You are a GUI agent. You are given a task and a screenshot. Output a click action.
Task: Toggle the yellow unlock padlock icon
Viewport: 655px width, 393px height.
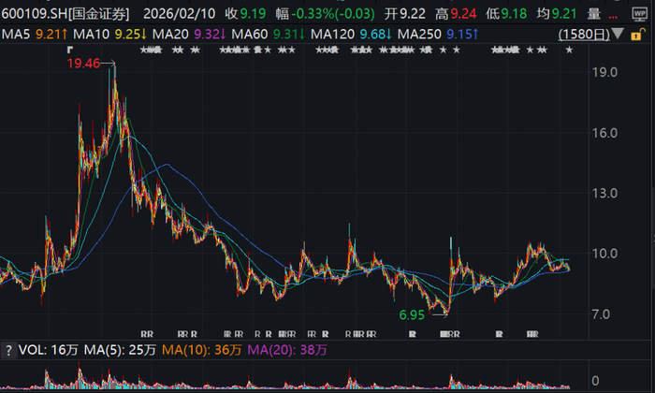click(637, 35)
